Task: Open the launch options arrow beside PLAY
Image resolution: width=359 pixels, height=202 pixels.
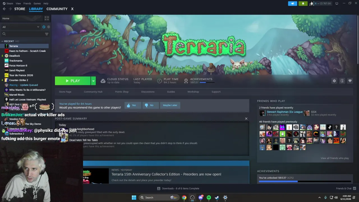Action: (93, 81)
